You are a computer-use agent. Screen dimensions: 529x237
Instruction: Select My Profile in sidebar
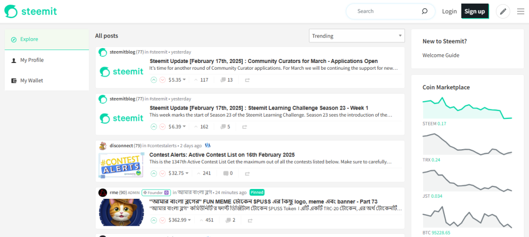click(x=32, y=60)
